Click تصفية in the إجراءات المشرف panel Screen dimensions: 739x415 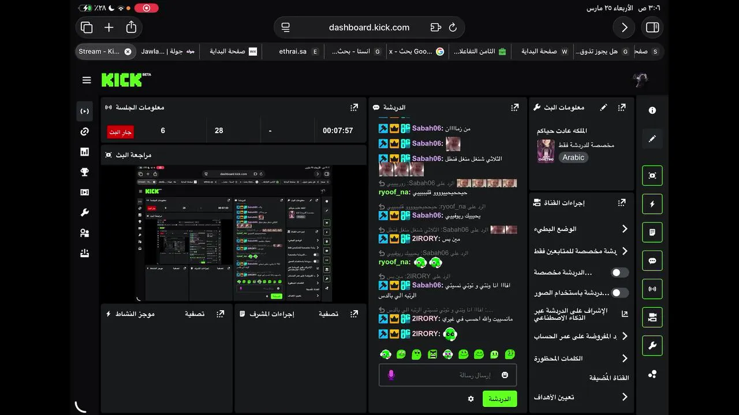329,314
